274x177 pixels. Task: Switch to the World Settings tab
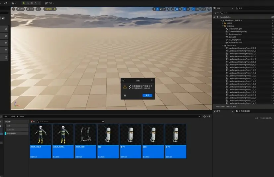[x=243, y=111]
